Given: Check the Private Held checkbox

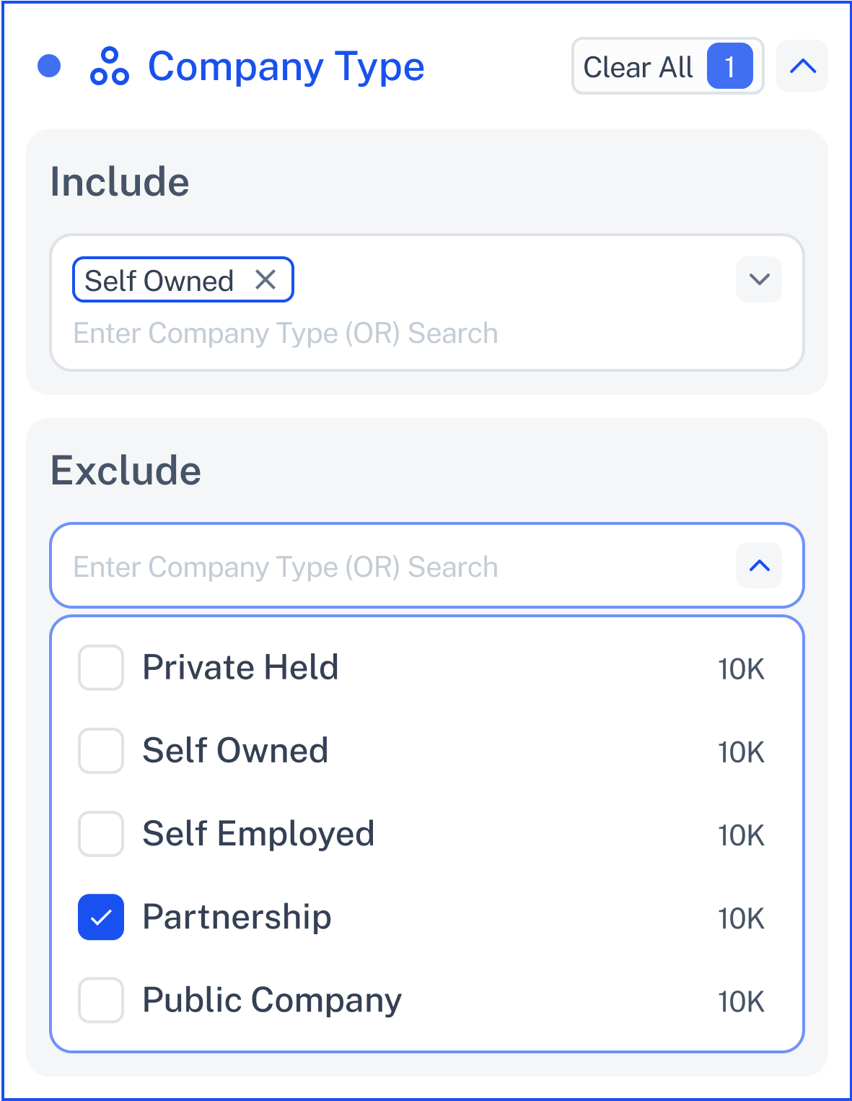Looking at the screenshot, I should (101, 668).
